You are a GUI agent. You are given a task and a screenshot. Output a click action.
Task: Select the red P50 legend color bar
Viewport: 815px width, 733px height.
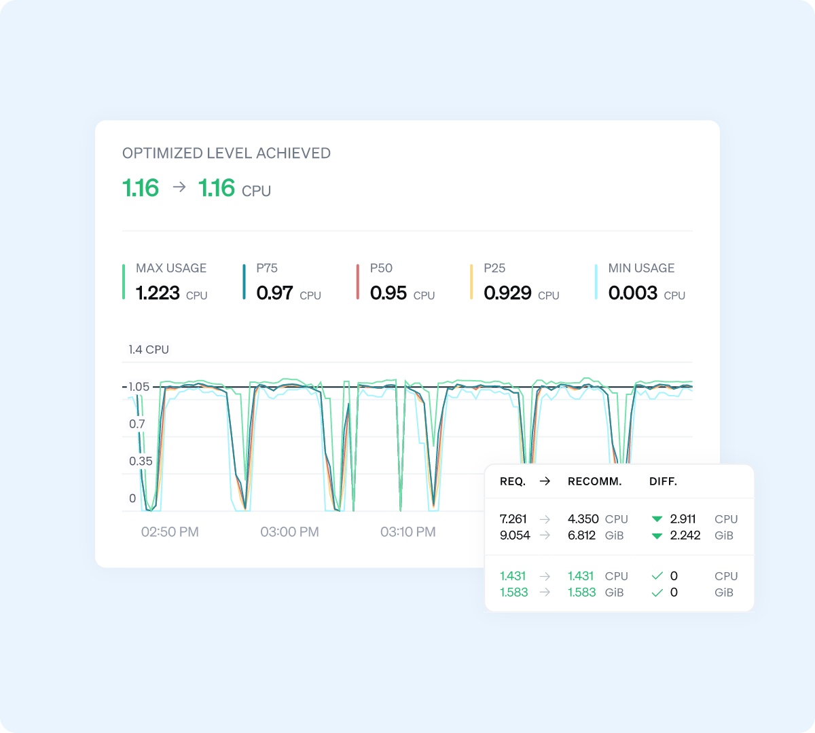(357, 282)
